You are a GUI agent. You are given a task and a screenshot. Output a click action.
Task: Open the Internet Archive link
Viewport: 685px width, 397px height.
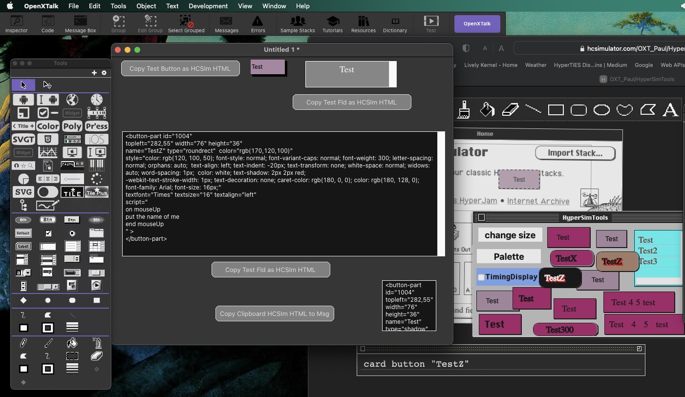point(538,201)
